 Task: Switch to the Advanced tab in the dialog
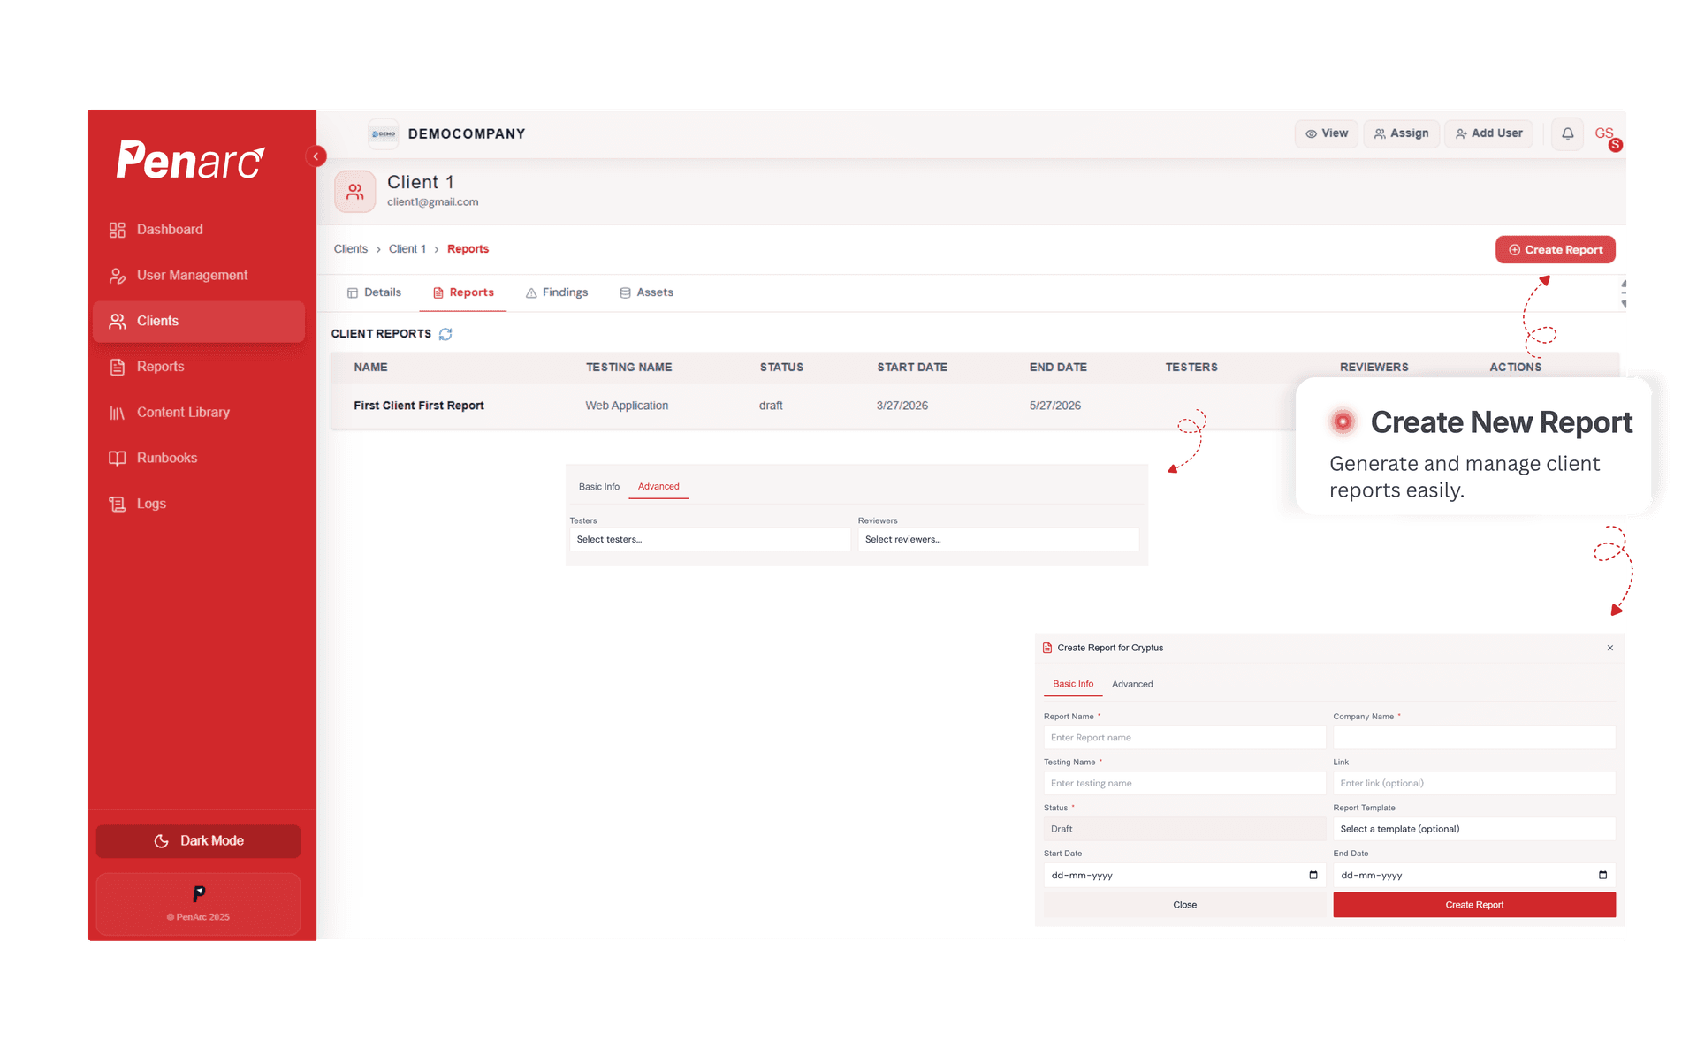pos(1132,684)
